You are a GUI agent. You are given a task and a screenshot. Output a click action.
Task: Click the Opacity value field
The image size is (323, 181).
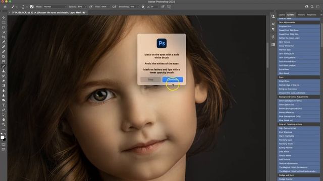pos(80,7)
